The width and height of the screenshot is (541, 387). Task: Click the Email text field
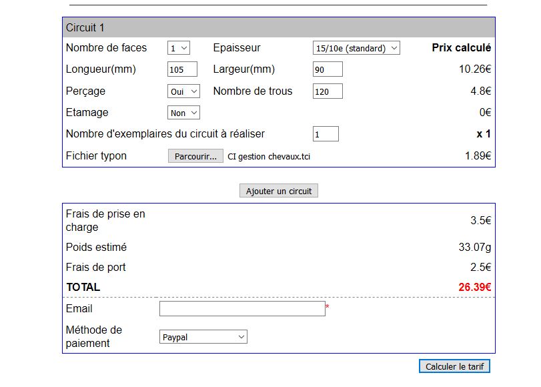(242, 308)
